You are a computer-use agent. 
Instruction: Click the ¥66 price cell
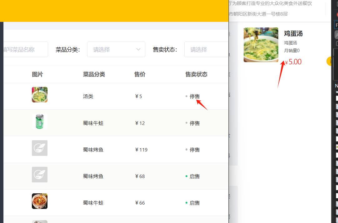(x=140, y=203)
